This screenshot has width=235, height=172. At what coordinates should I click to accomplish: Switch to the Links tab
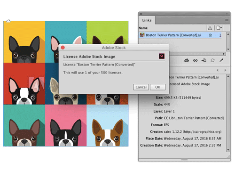coord(147,20)
